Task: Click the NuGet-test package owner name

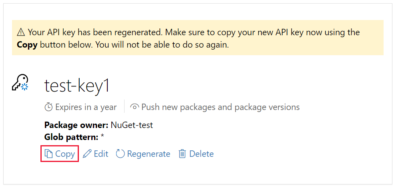Action: [x=132, y=125]
